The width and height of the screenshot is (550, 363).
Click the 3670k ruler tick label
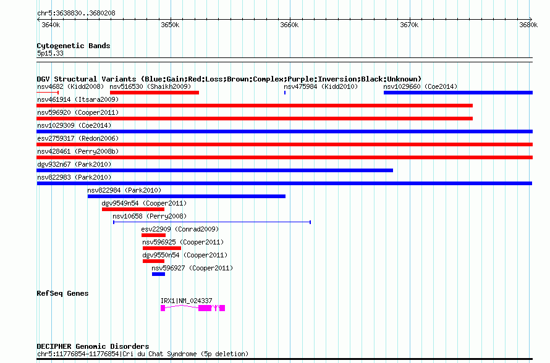(409, 25)
